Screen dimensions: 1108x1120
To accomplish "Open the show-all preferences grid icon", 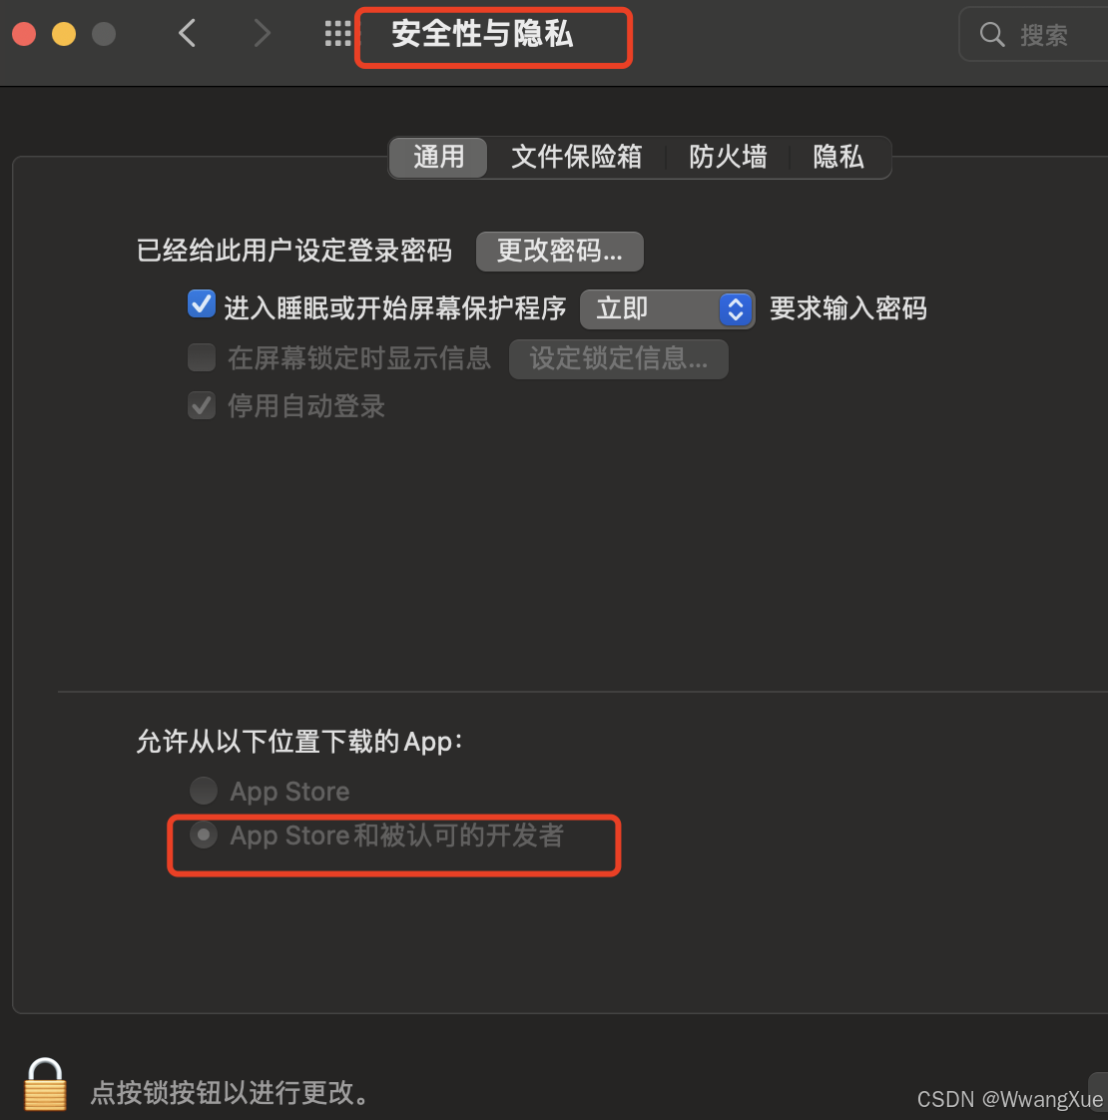I will [x=338, y=34].
